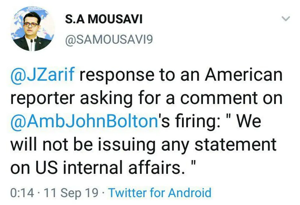
Task: Click the word "statement" in the tweet
Action: point(235,144)
